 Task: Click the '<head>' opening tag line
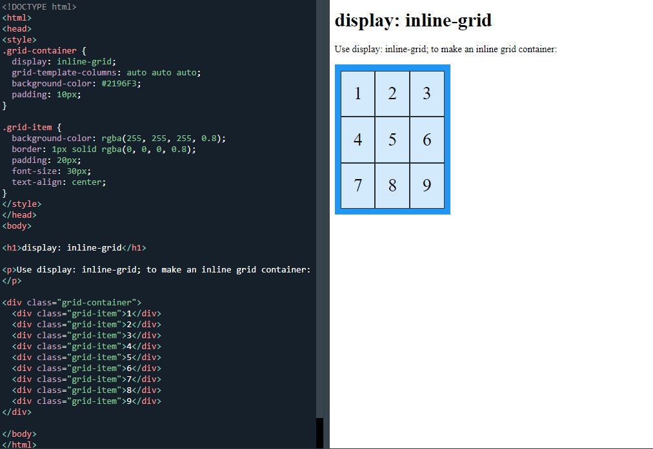[17, 29]
